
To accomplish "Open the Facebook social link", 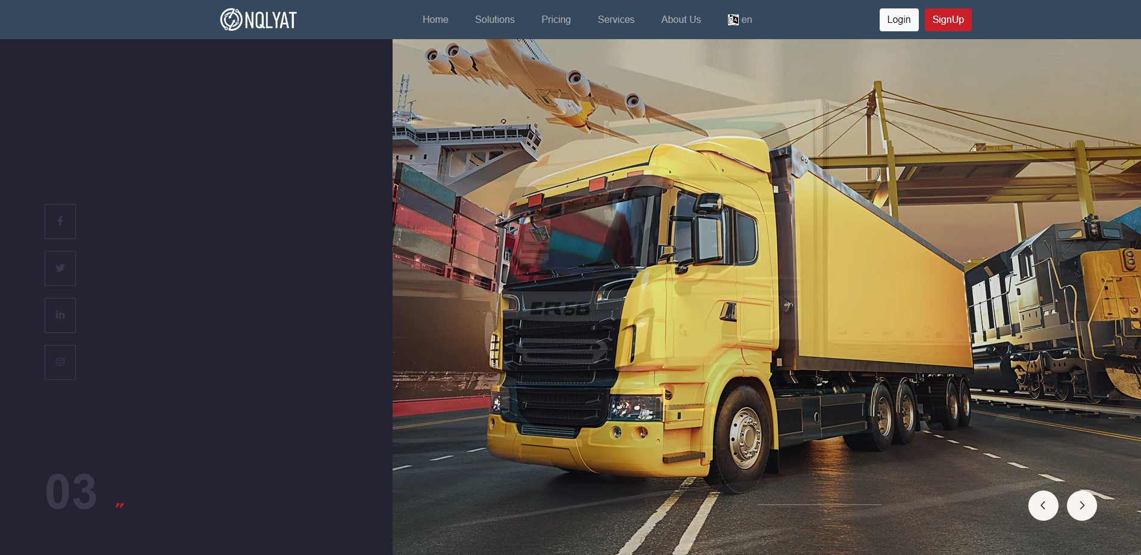I will tap(60, 222).
